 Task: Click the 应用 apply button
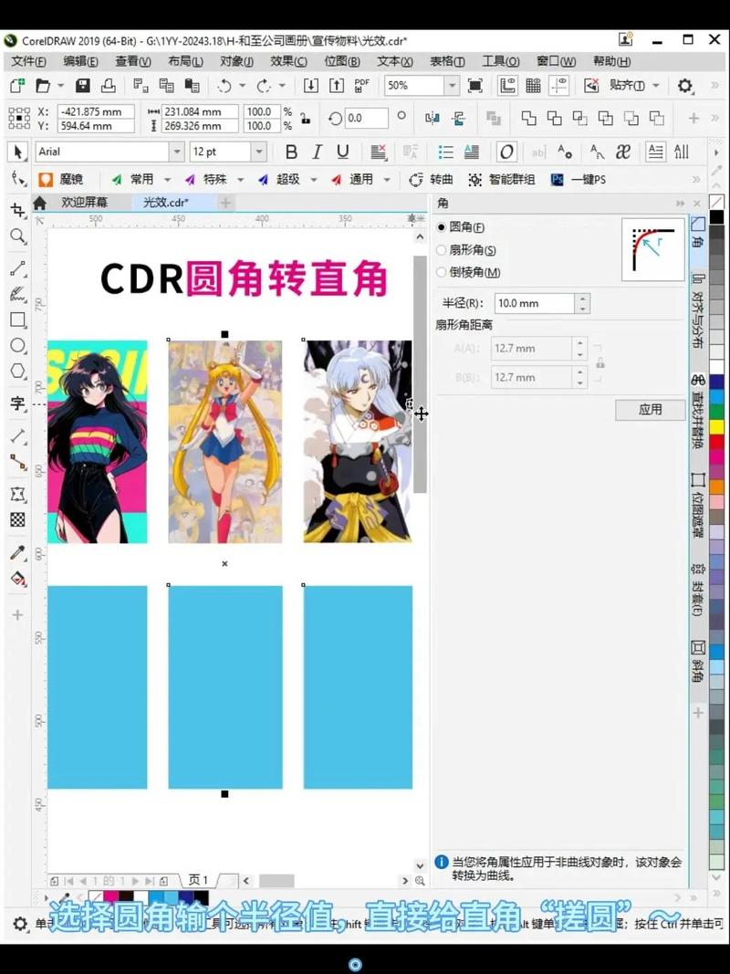(x=651, y=409)
